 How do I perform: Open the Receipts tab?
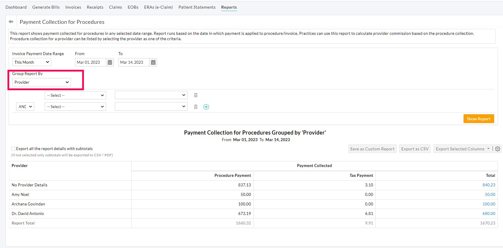point(95,7)
